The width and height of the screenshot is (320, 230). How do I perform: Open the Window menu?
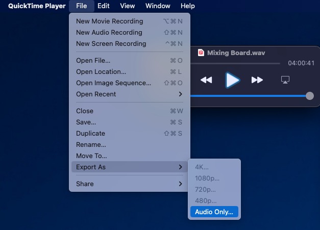pyautogui.click(x=158, y=6)
